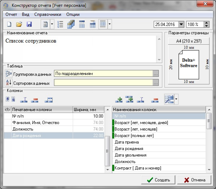Click the Наименования колонок header
This screenshot has width=216, height=189.
point(159,110)
